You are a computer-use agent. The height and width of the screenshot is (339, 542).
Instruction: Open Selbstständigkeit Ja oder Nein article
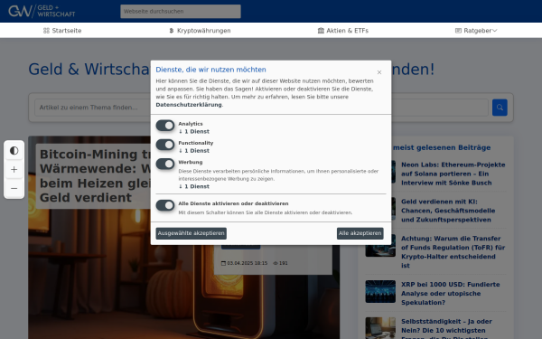point(446,329)
